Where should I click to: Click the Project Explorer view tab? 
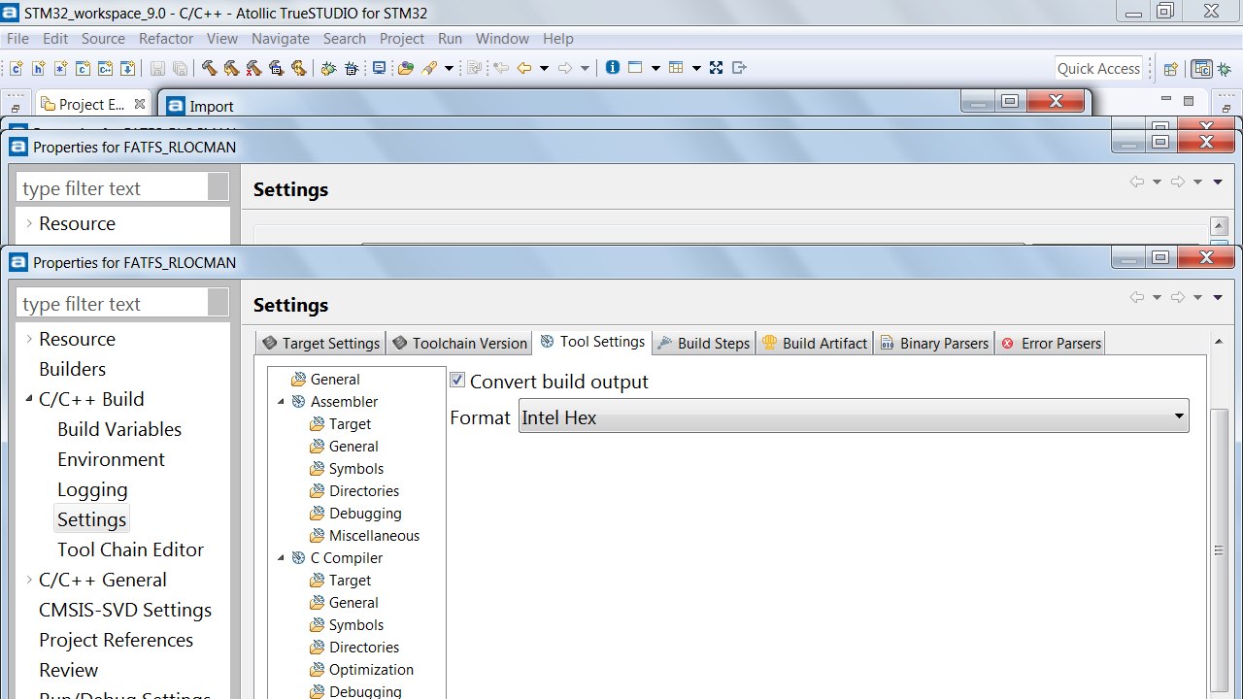[x=92, y=104]
